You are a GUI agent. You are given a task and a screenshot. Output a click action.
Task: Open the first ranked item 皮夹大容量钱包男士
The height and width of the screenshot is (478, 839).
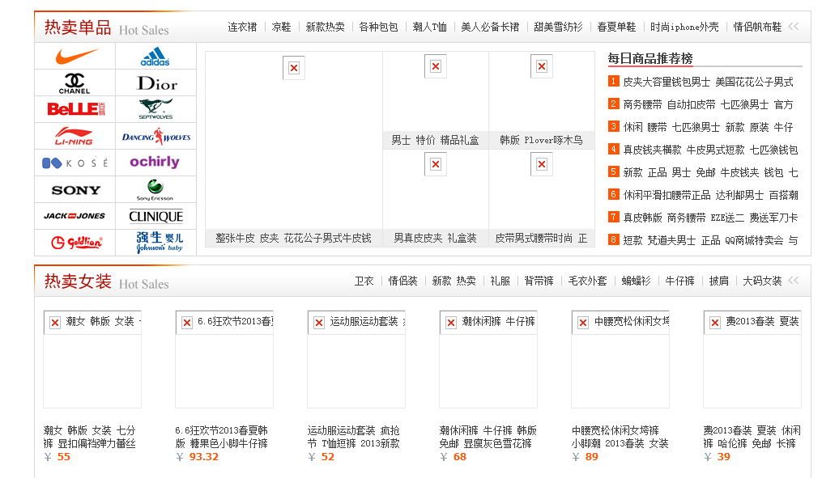708,82
